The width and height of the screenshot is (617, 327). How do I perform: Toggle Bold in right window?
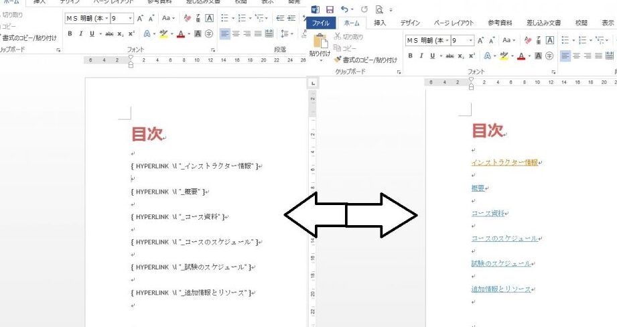[x=411, y=56]
